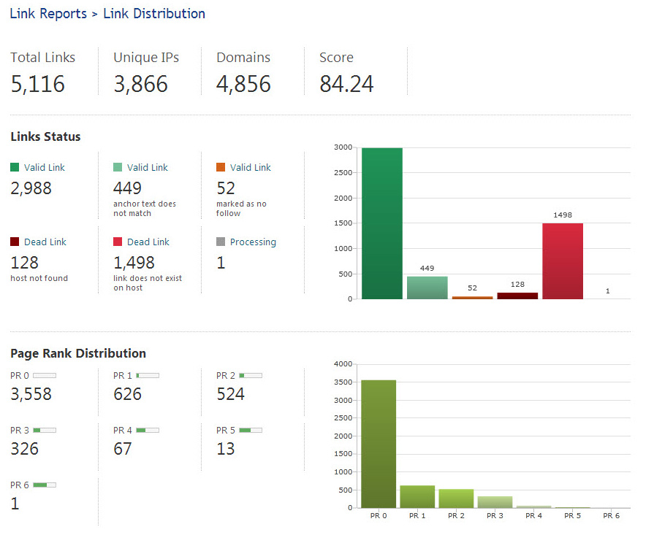This screenshot has height=543, width=654.
Task: Click the gray Processing legend swatch
Action: [x=221, y=242]
